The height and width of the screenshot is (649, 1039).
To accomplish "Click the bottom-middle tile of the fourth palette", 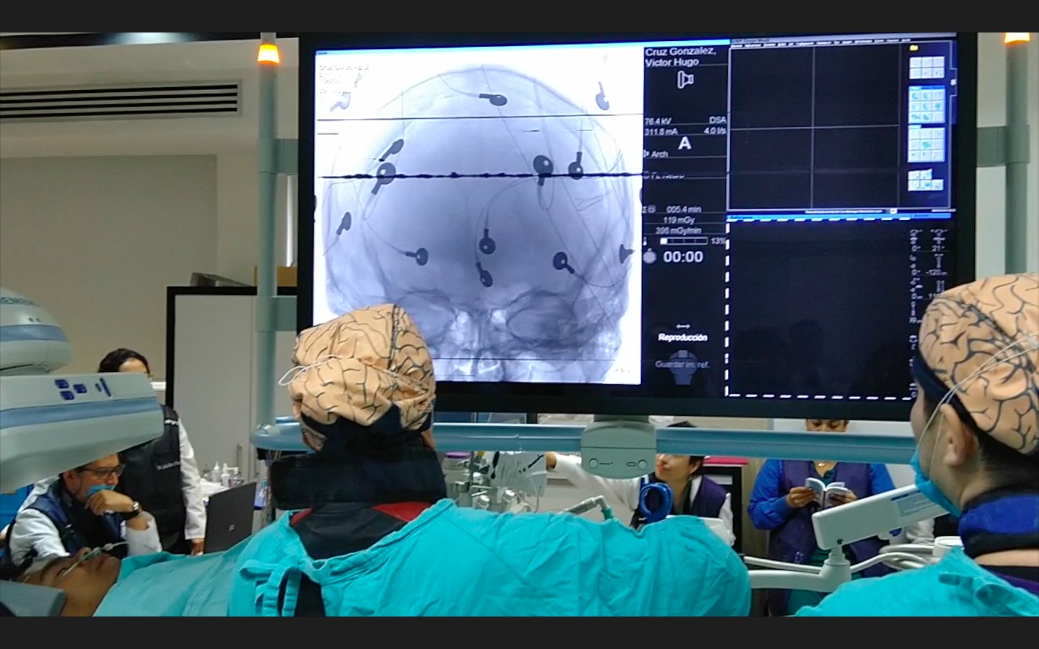I will tap(926, 185).
